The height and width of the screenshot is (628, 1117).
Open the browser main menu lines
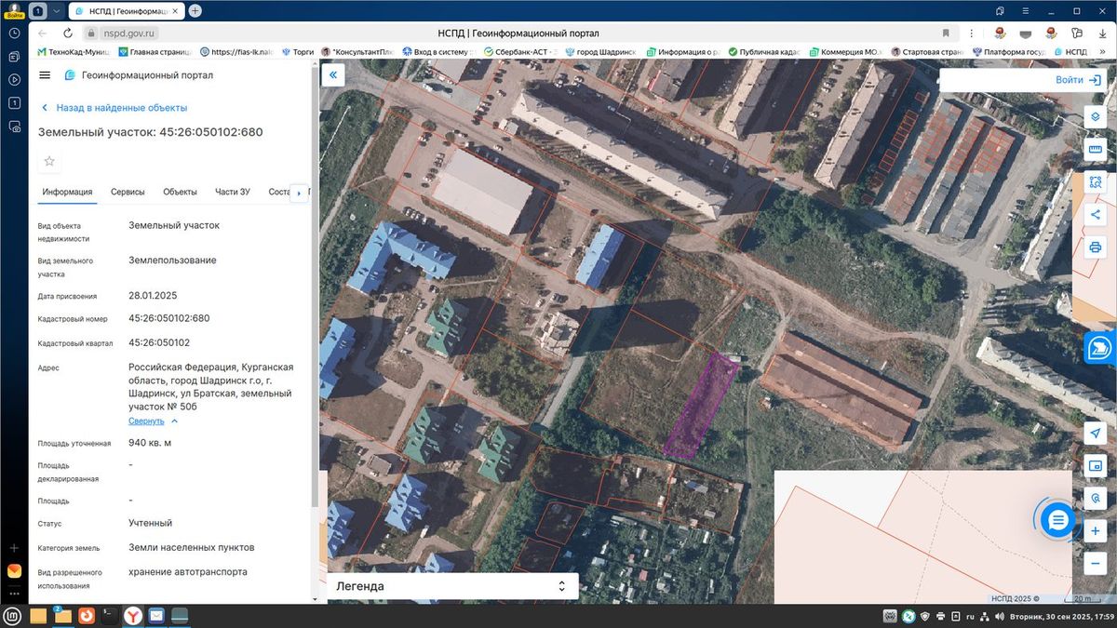coord(1025,10)
